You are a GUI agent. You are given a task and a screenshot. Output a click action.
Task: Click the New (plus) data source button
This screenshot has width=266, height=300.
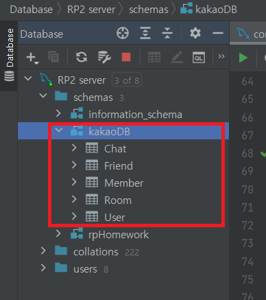pyautogui.click(x=32, y=58)
